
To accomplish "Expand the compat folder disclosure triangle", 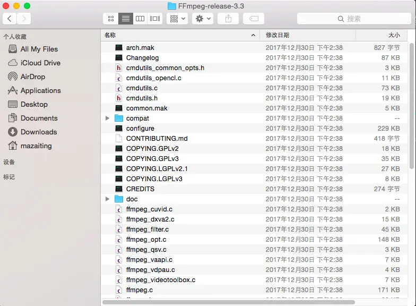I will (107, 118).
